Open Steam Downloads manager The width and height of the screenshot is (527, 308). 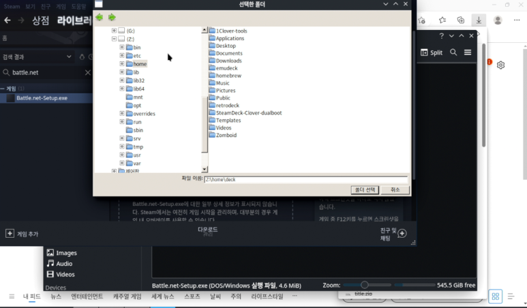[208, 231]
